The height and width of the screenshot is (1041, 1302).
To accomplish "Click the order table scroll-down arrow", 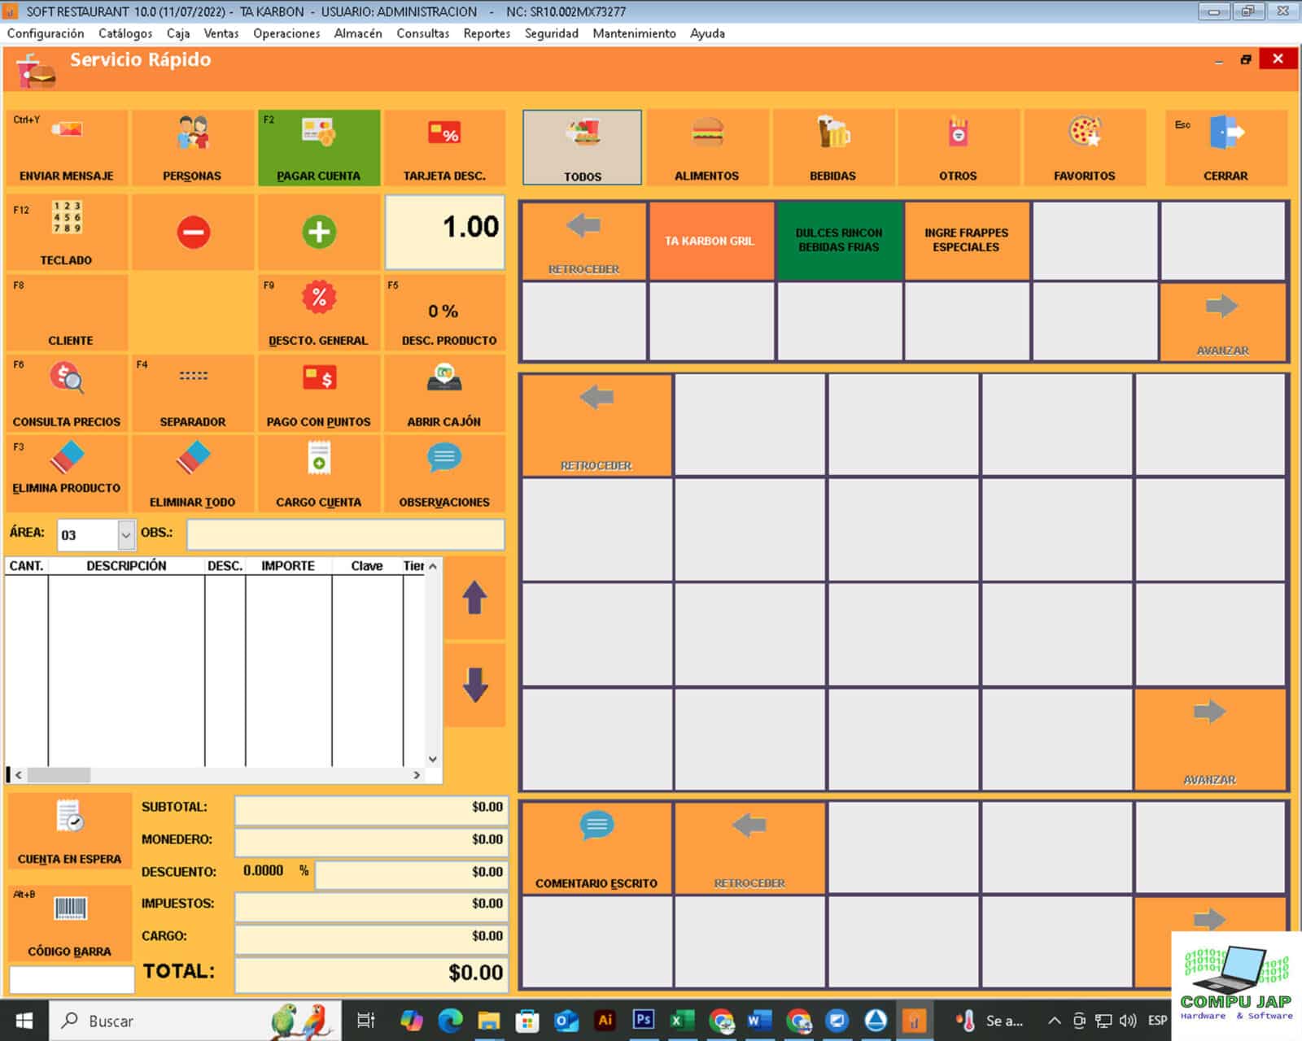I will coord(433,759).
